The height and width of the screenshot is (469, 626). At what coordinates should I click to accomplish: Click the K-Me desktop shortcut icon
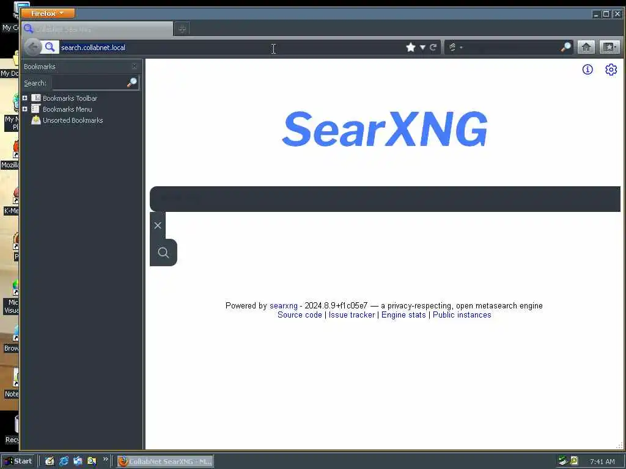[x=15, y=195]
